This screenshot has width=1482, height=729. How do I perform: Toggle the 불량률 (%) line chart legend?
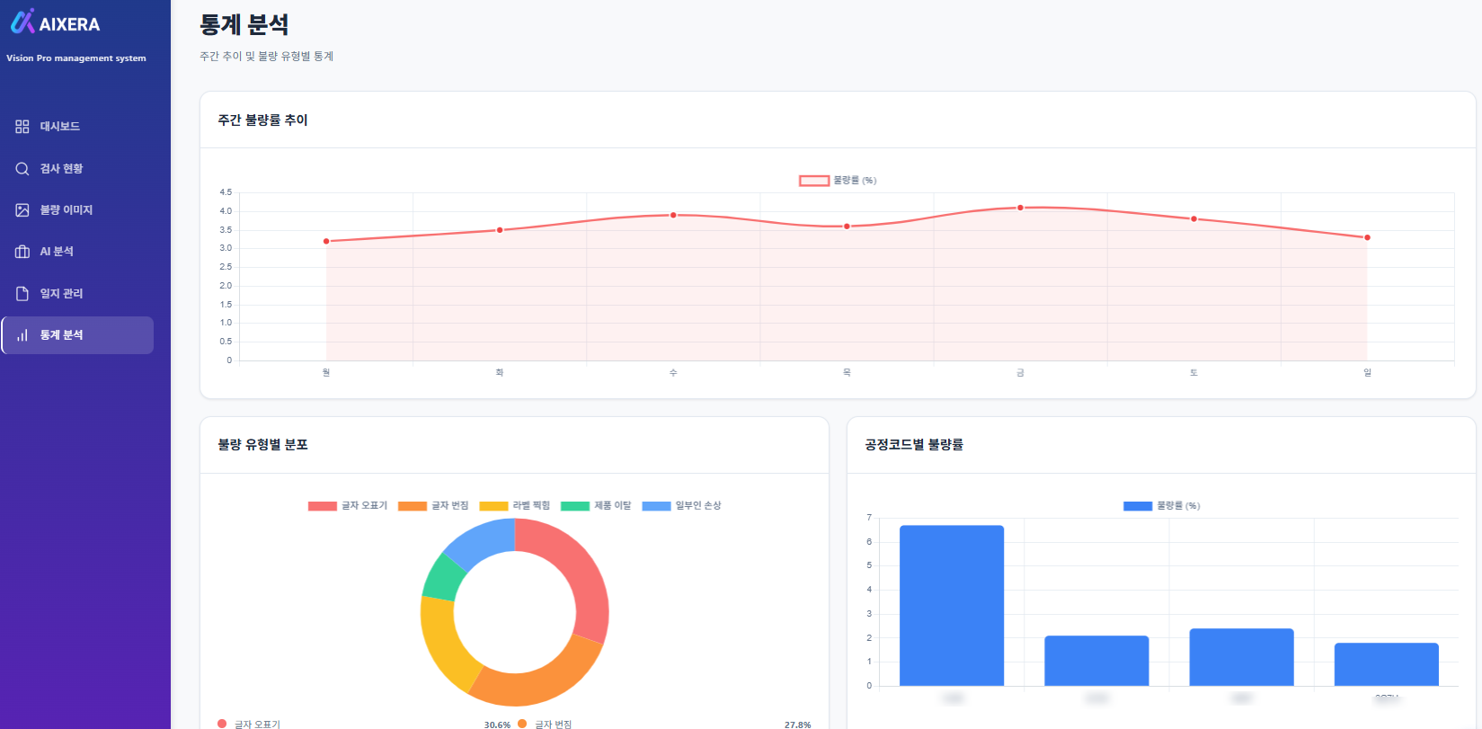coord(838,181)
